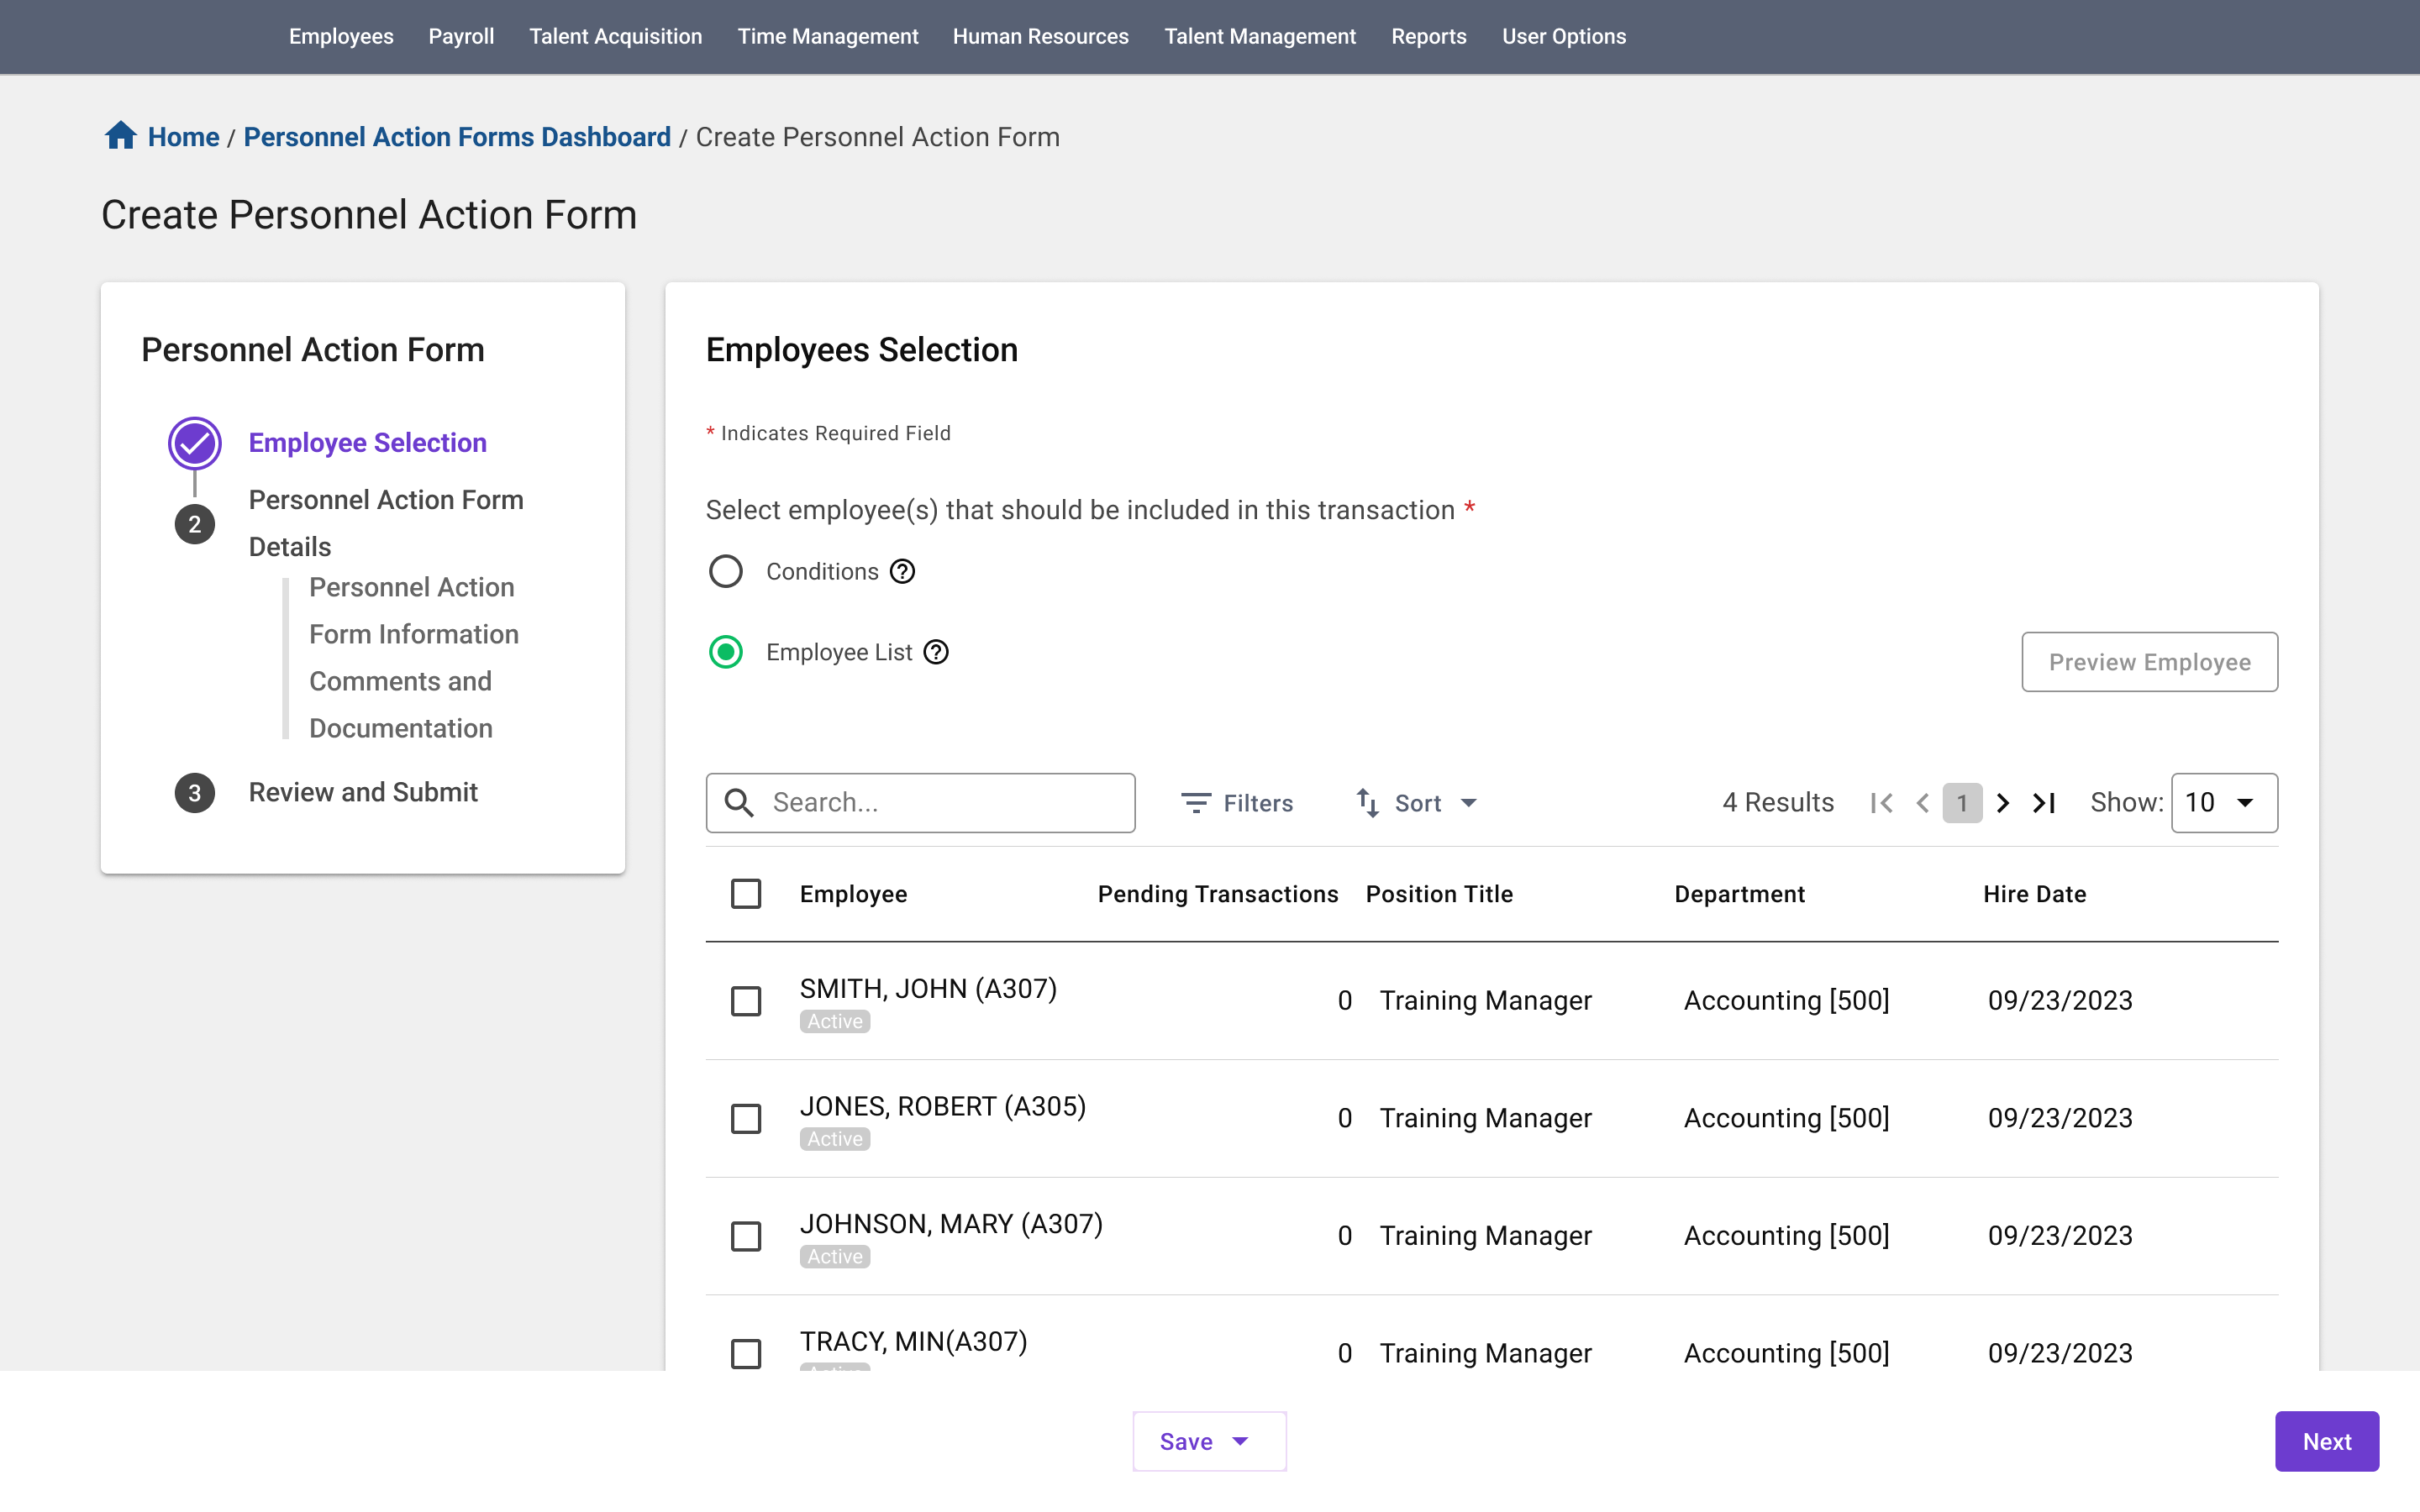
Task: Click hire date in SMITH, JOHN row
Action: tap(2059, 1001)
